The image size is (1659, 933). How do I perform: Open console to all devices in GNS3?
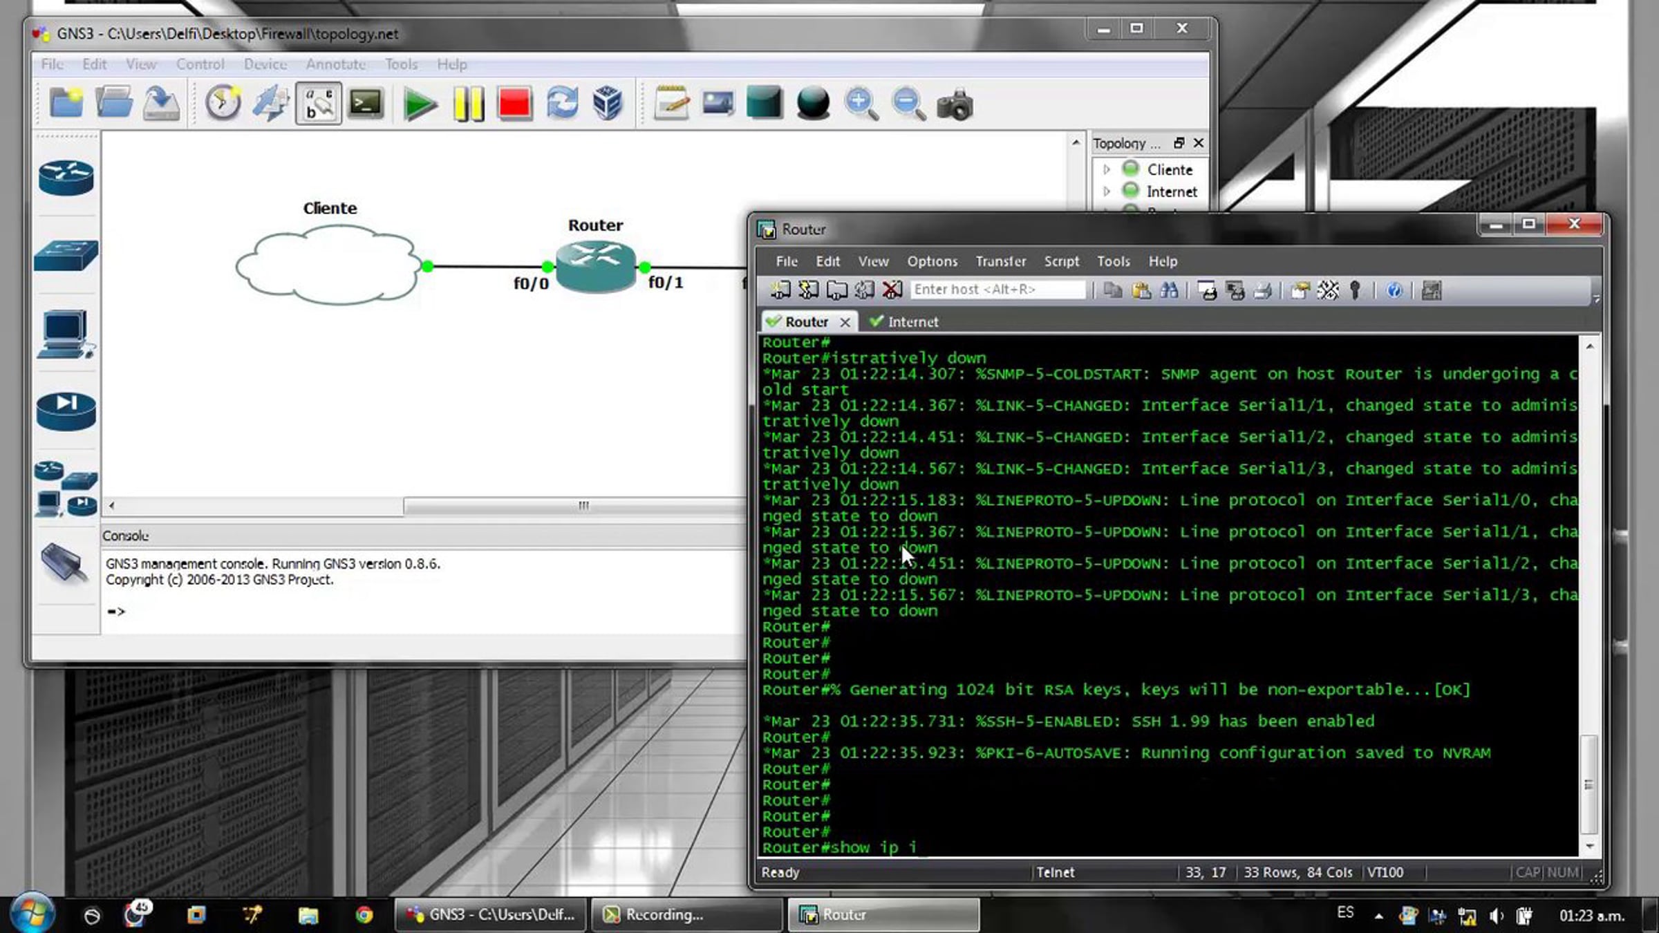[x=366, y=104]
